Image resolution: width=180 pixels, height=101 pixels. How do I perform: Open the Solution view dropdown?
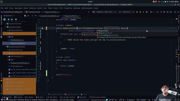[9, 16]
